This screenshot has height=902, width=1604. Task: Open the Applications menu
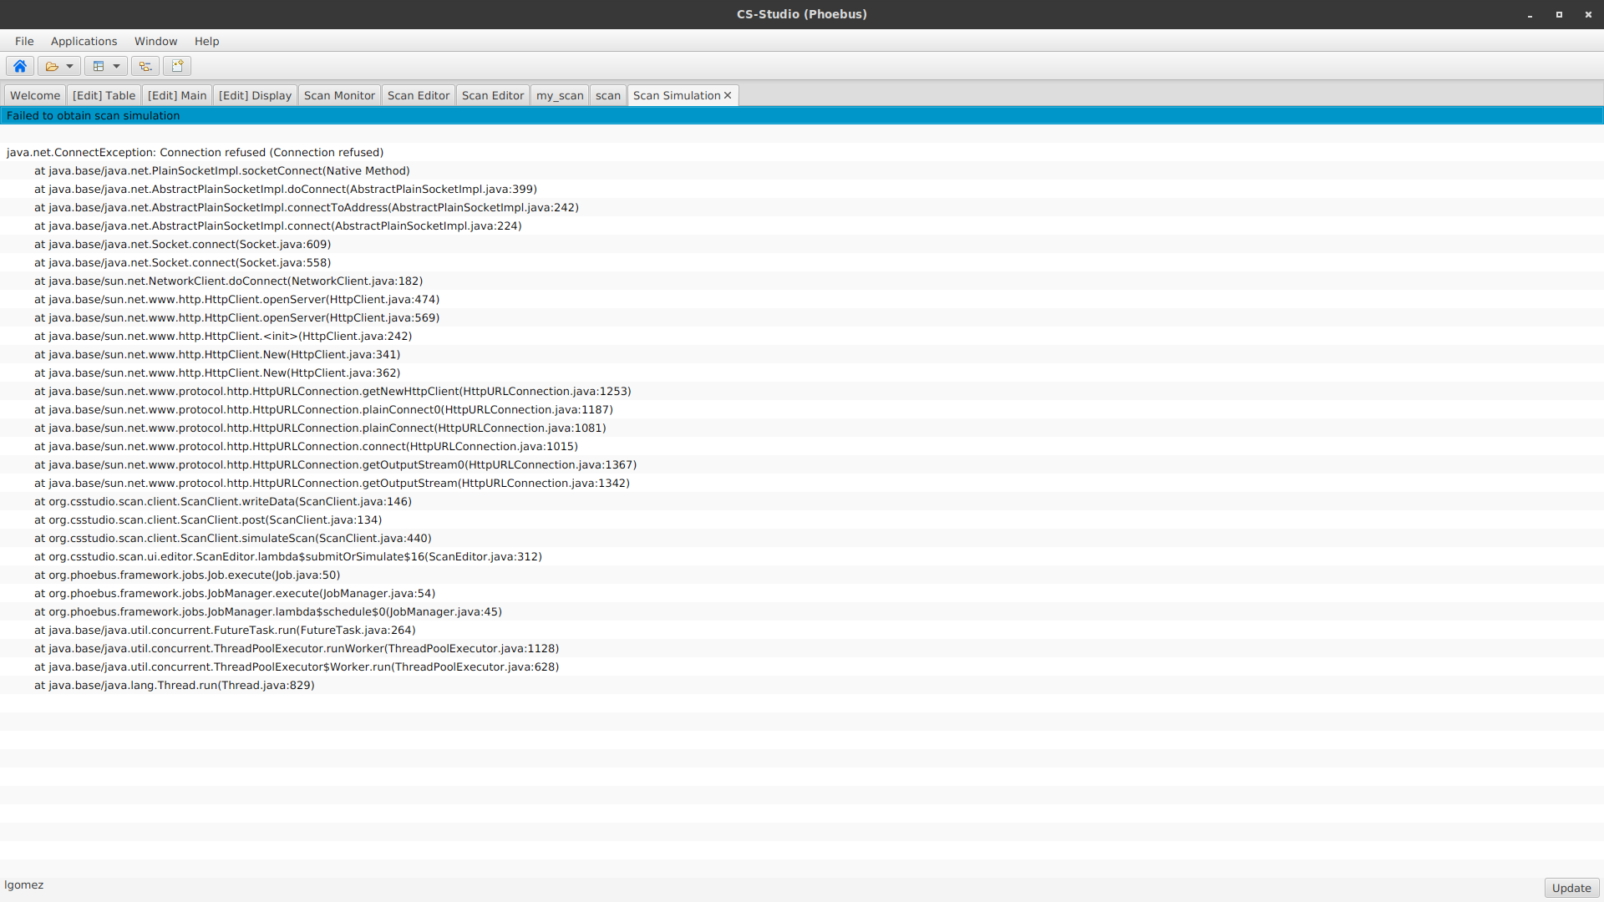[x=84, y=41]
